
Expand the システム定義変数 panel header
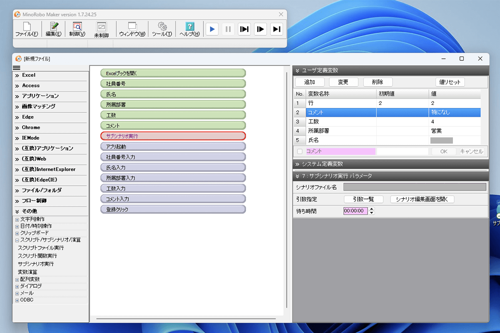point(390,164)
